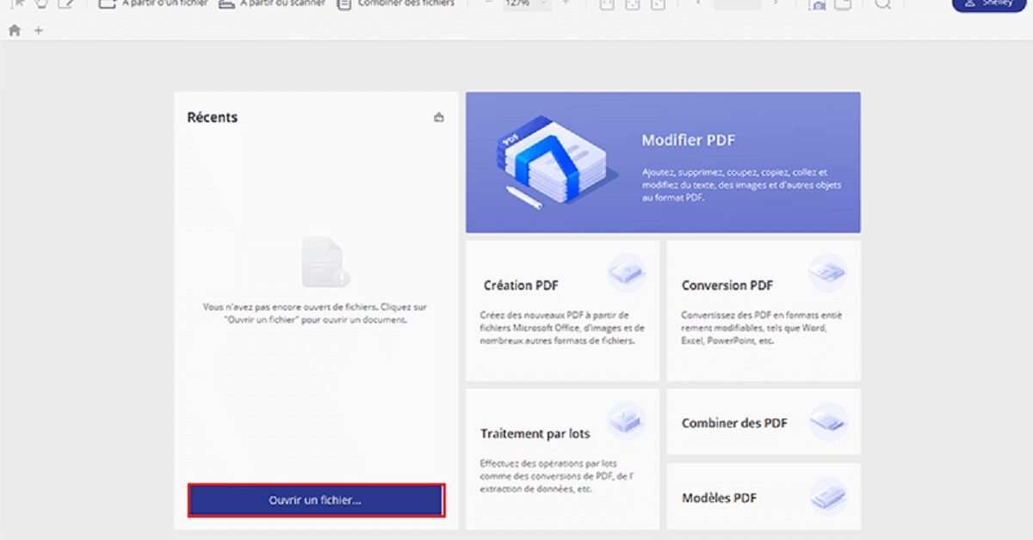Open the Traitement par lots card
This screenshot has height=540, width=1033.
coord(562,458)
